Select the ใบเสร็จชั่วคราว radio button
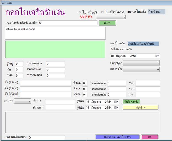Viewport: 172px width, 141px height. tap(103, 12)
